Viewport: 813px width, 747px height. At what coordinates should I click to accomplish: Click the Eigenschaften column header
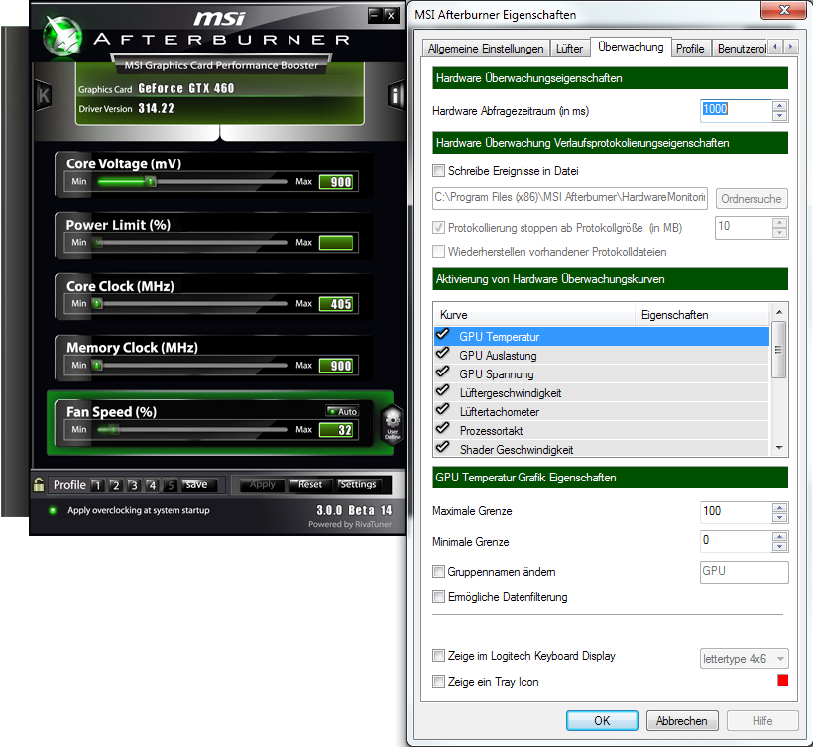703,315
